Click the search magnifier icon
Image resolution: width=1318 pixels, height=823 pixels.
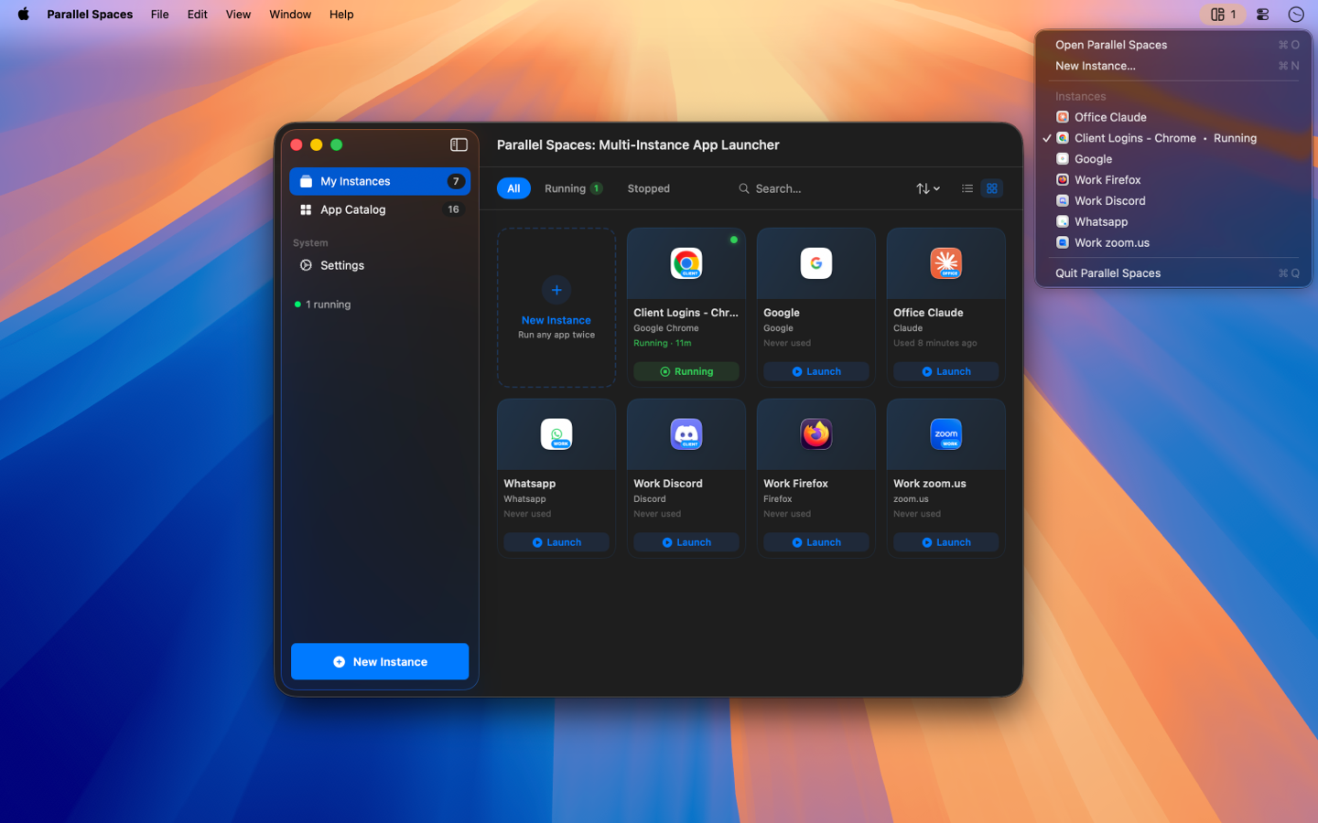click(744, 188)
